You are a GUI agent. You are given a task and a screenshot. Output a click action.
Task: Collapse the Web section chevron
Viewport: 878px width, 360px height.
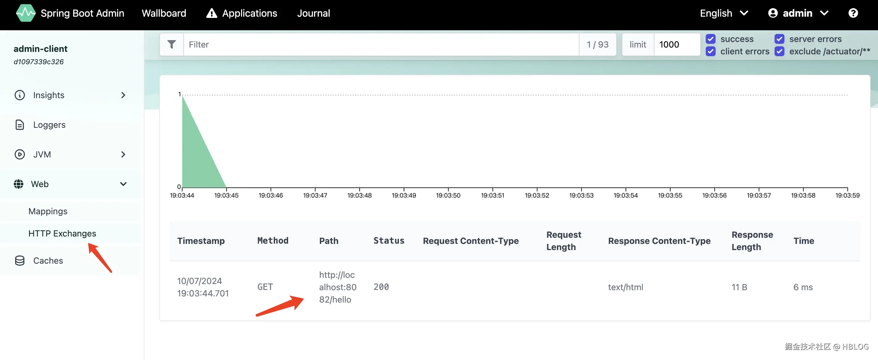(x=123, y=184)
